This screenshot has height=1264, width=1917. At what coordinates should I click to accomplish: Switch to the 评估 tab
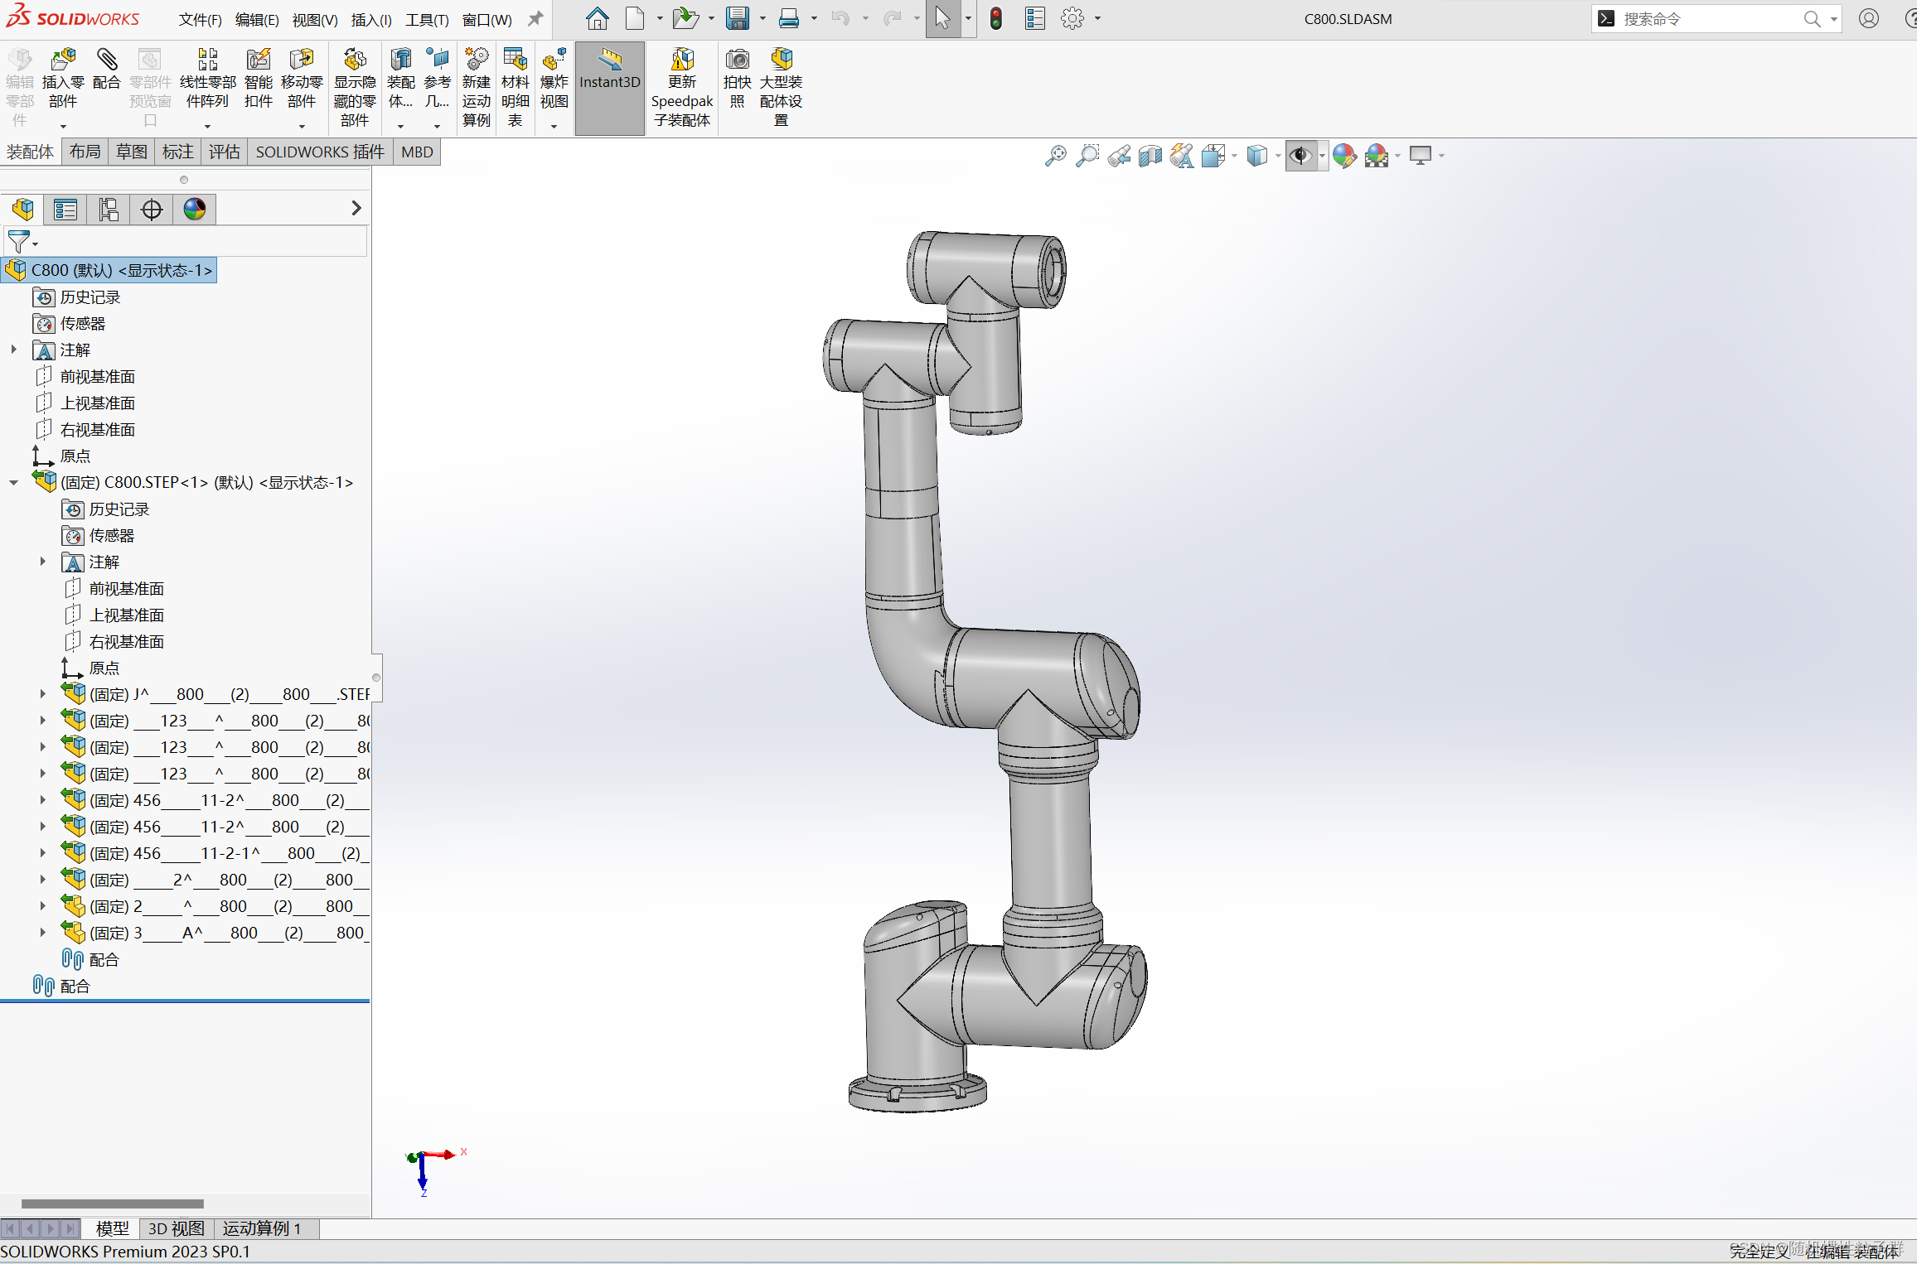point(224,152)
